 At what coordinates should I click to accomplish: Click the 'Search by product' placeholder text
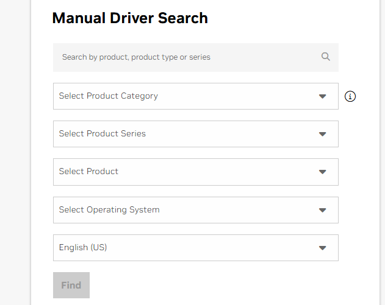136,57
